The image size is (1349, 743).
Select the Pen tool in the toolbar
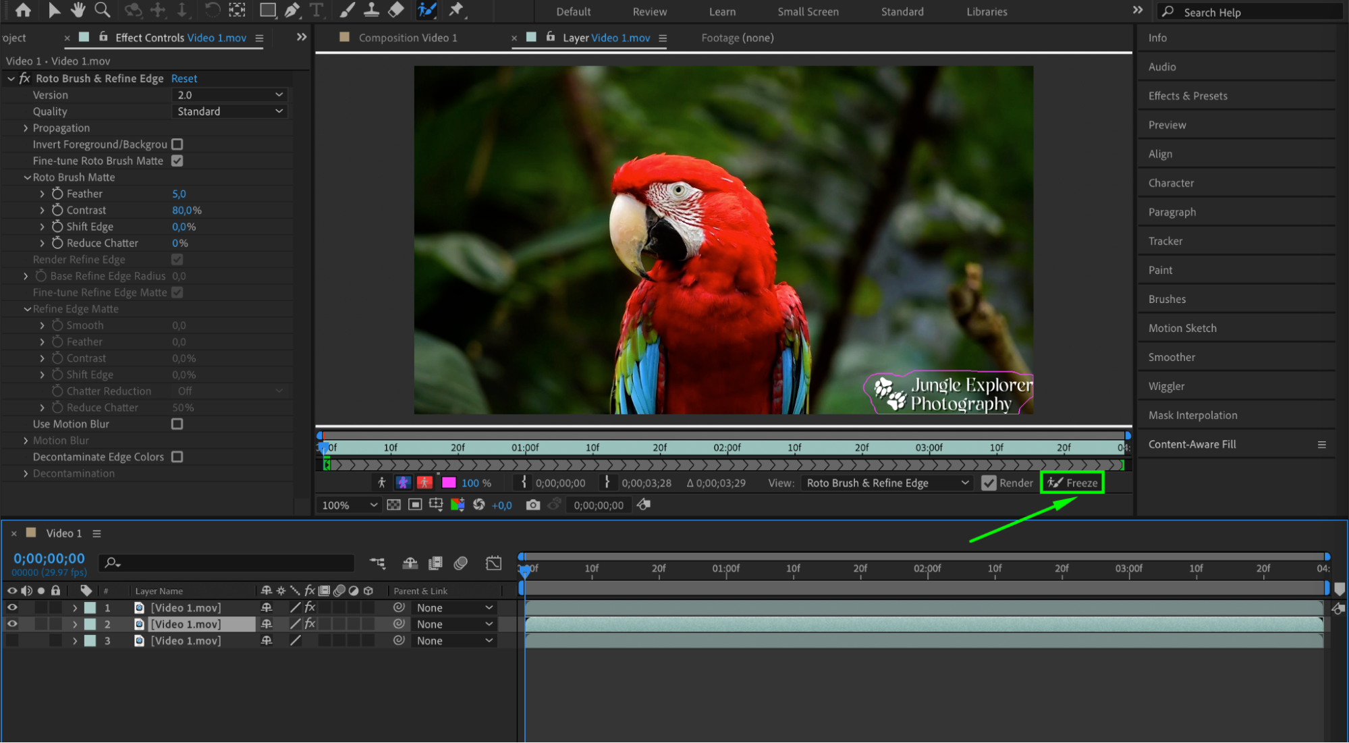pyautogui.click(x=292, y=10)
